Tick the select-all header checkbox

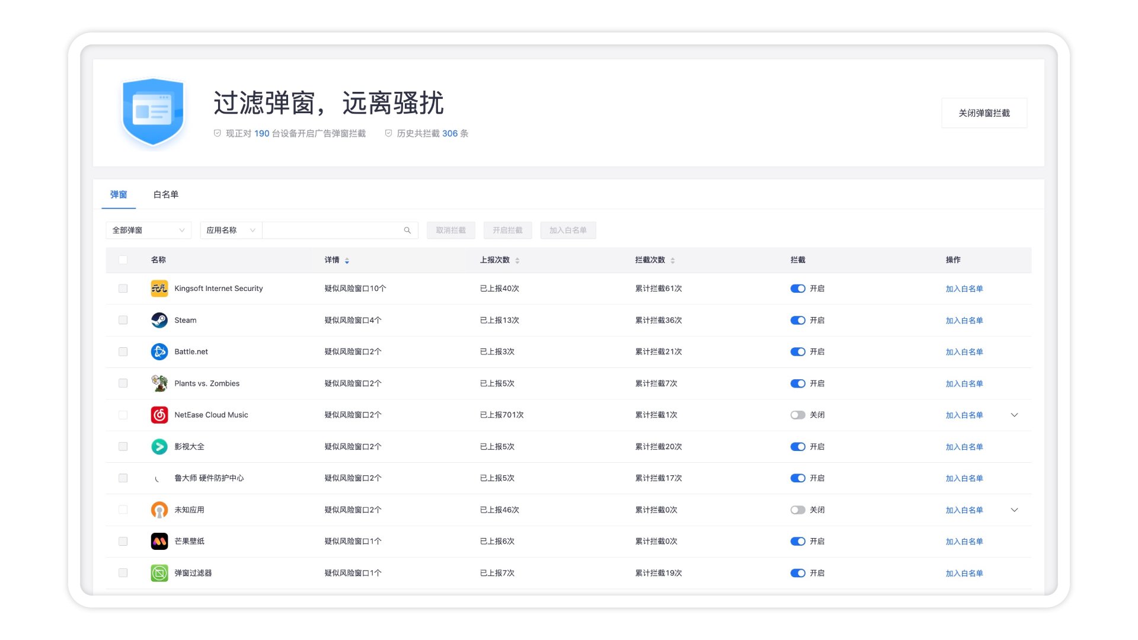coord(123,260)
